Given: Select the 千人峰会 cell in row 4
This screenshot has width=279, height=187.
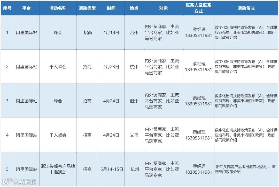Looking at the screenshot, I should [x=58, y=135].
